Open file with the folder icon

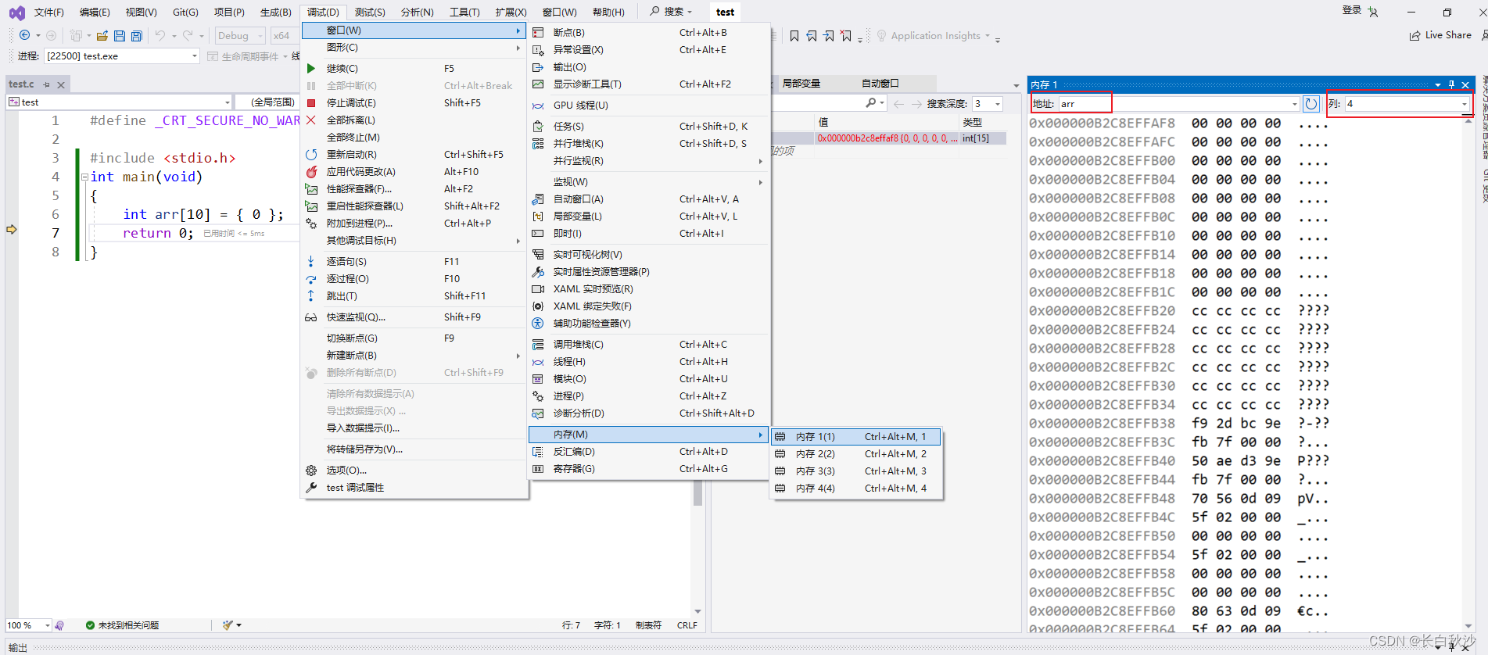pos(102,35)
